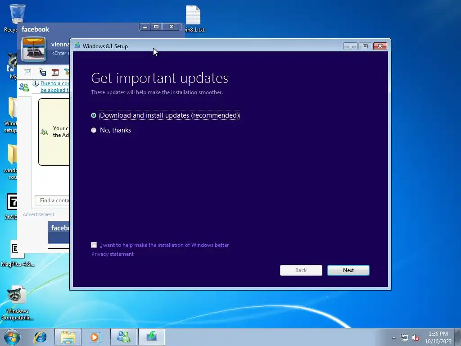Close the facebook messenger window
Viewport: 461px width, 346px height.
coord(172,27)
